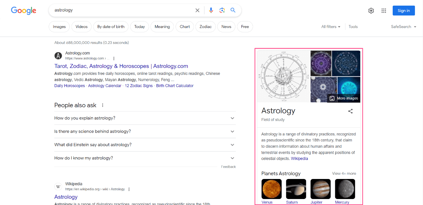423x205 pixels.
Task: Open the Settings gear icon
Action: pos(371,11)
